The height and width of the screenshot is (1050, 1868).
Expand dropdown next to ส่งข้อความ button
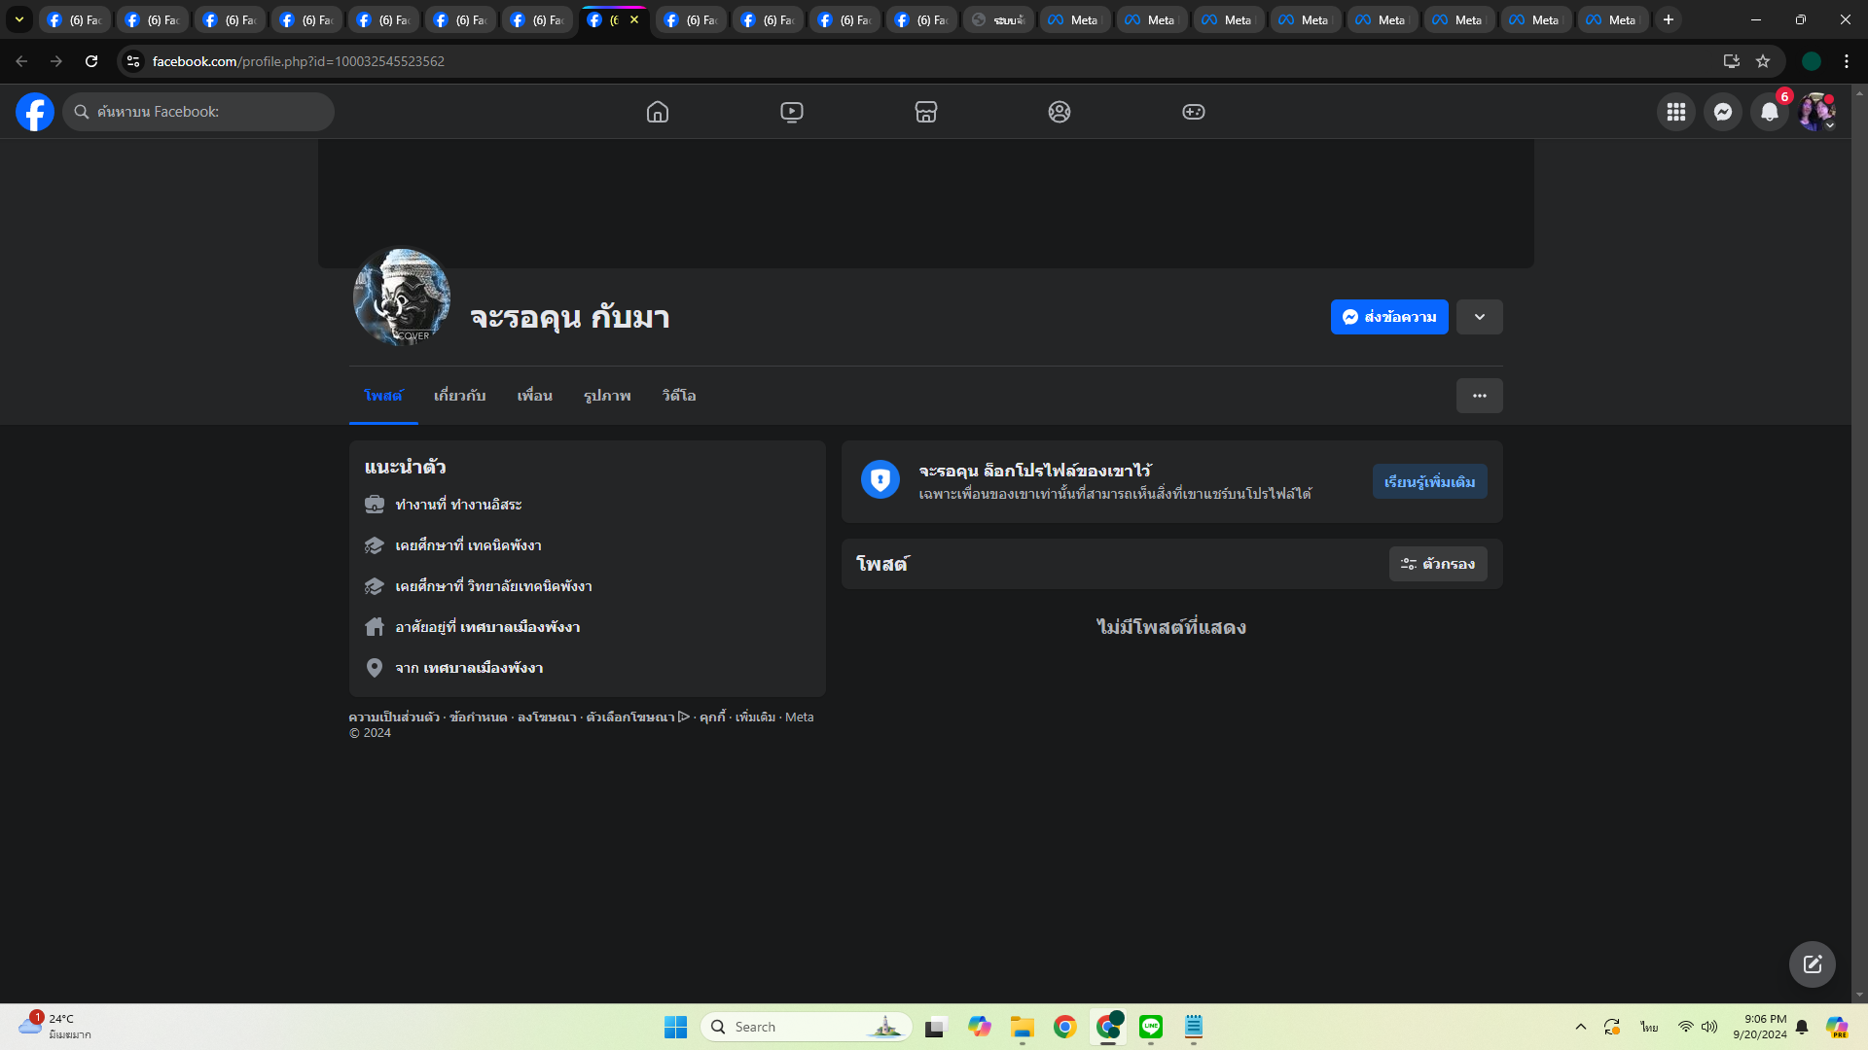[x=1479, y=317]
